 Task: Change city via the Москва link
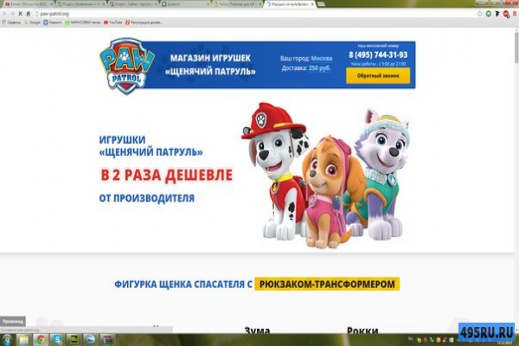point(322,59)
